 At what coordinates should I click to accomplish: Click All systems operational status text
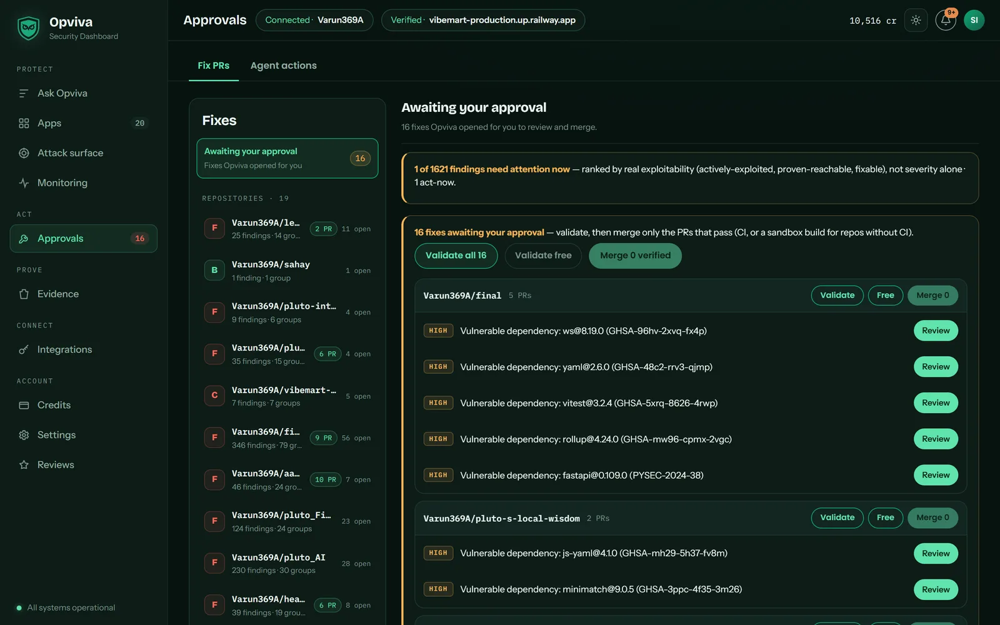click(71, 607)
